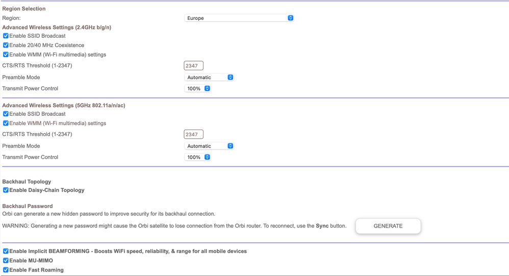Open the 5GHz Transmit Power Control dropdown
Viewport: 509px width, 276px height.
click(x=198, y=157)
